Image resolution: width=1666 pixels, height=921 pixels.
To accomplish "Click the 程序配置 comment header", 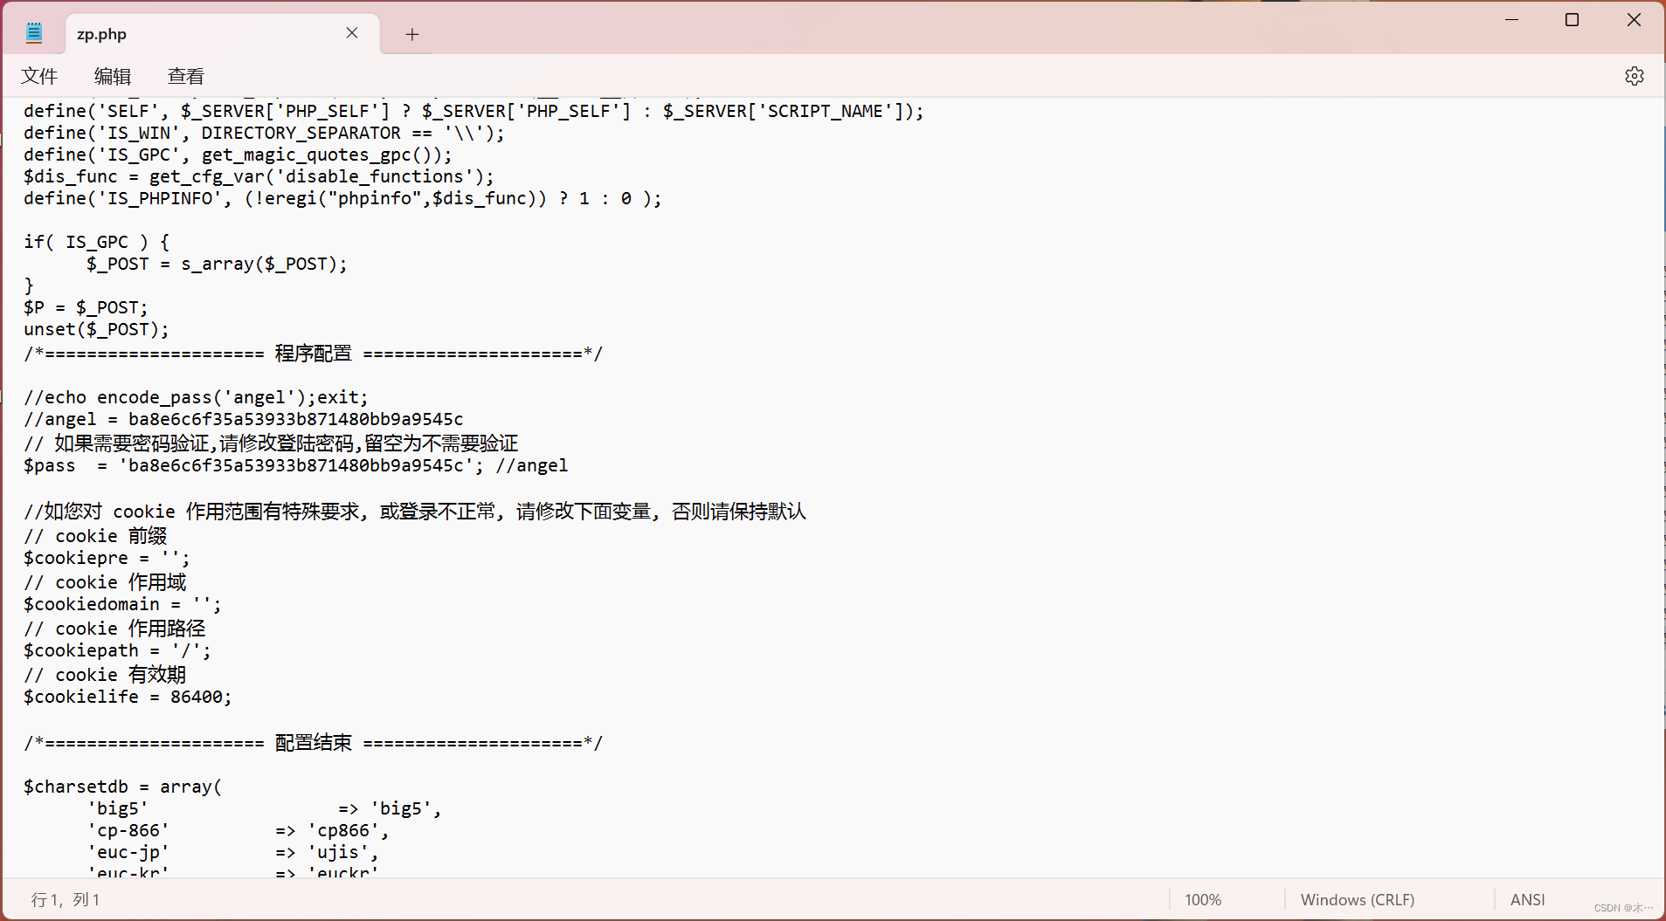I will [x=313, y=354].
